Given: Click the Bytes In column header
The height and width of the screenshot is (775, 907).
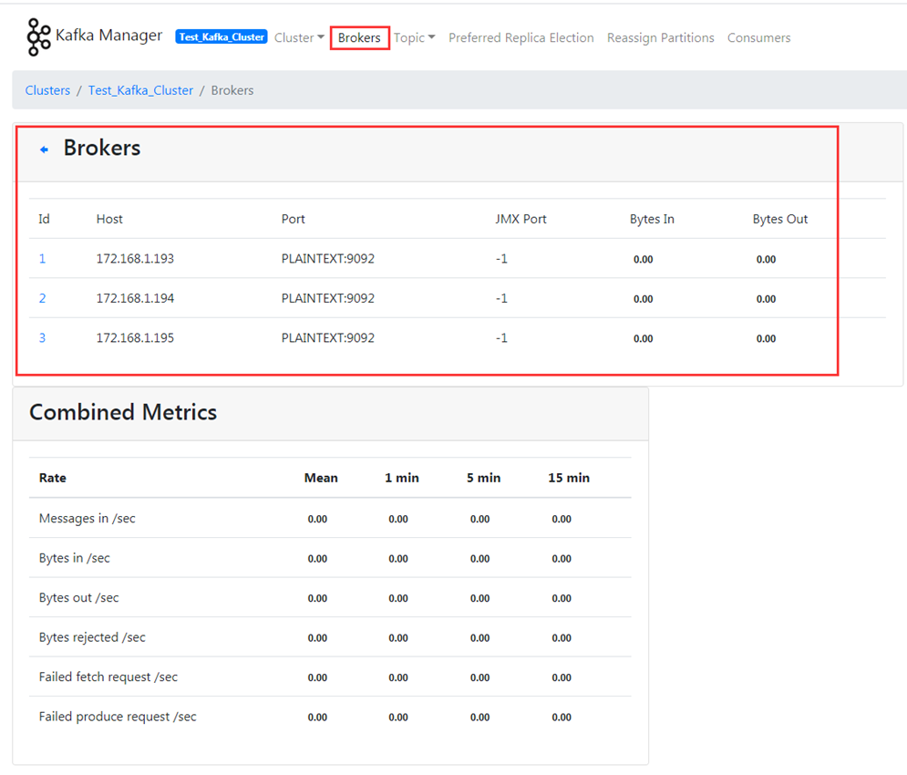Looking at the screenshot, I should pyautogui.click(x=652, y=219).
